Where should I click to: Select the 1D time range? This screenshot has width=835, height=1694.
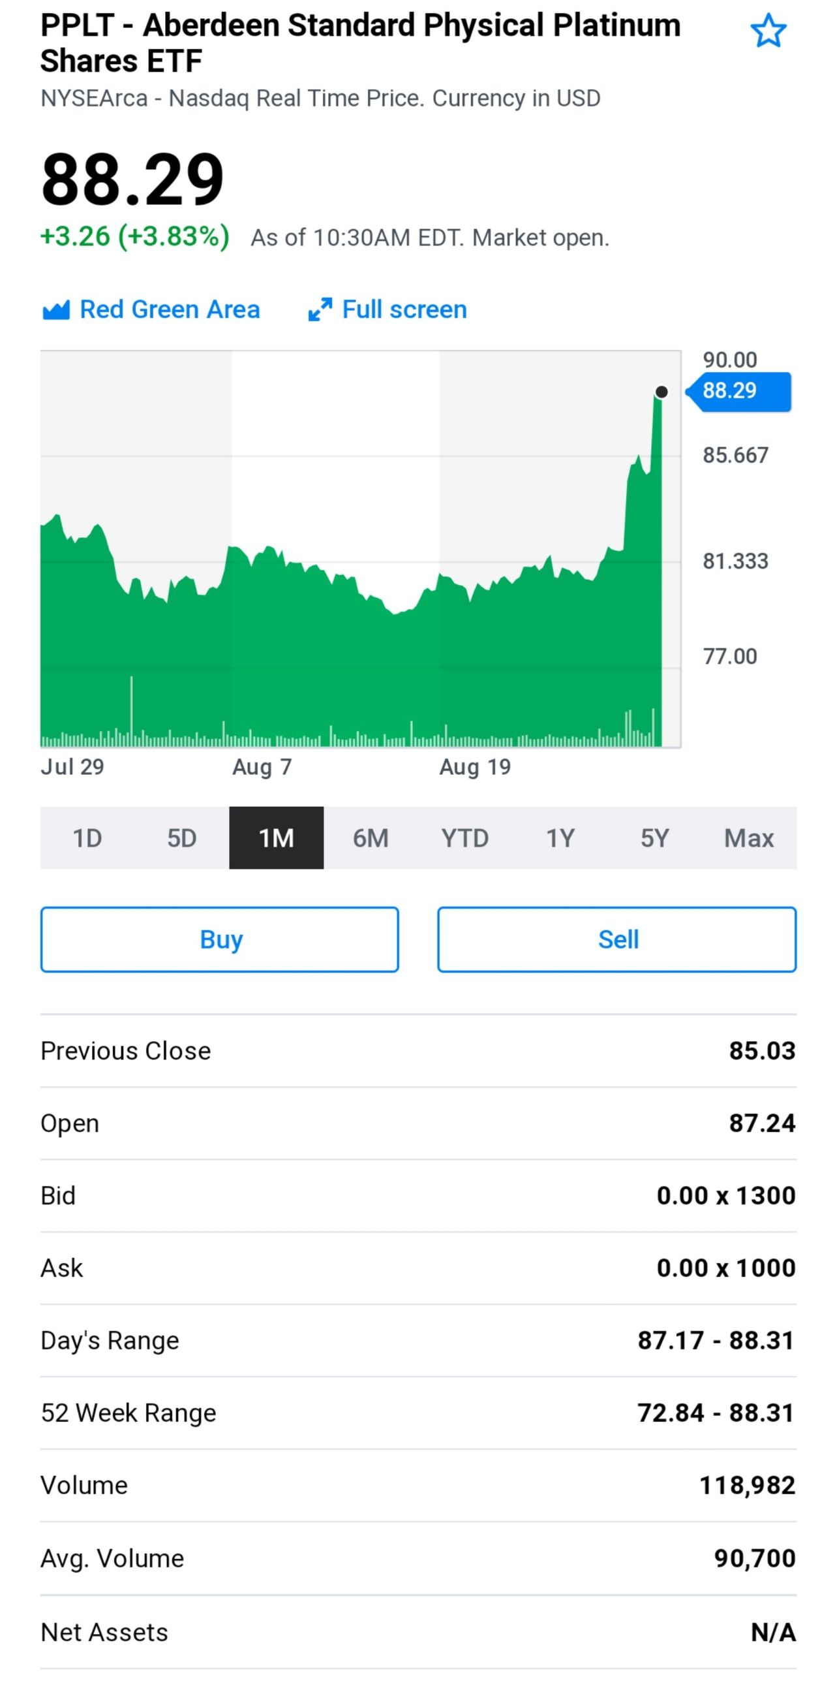tap(87, 838)
